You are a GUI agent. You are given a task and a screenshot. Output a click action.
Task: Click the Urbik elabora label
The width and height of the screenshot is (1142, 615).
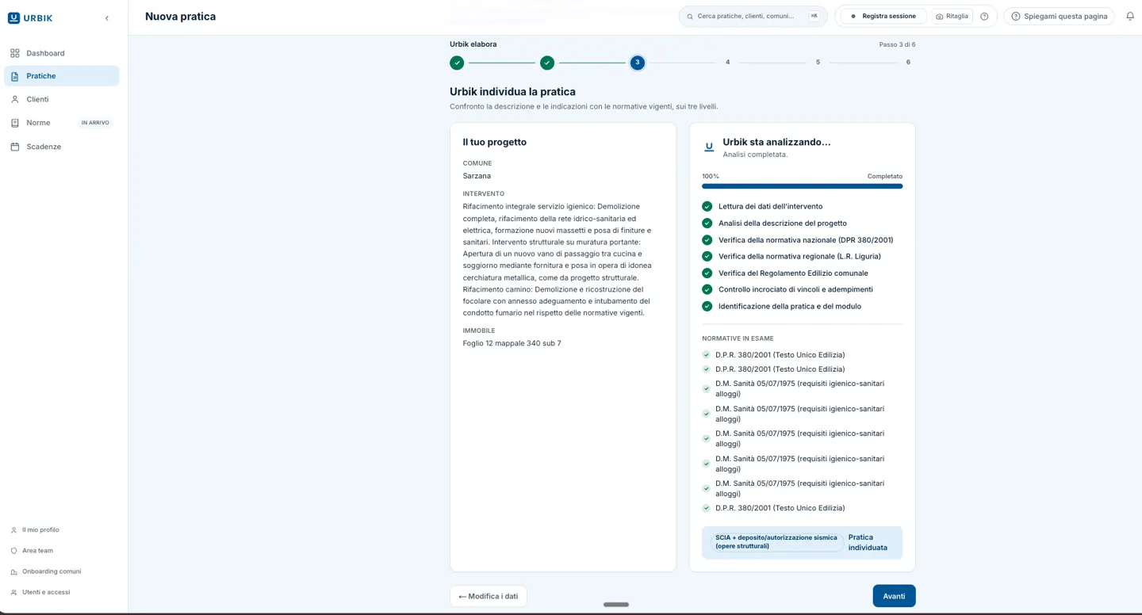click(473, 44)
